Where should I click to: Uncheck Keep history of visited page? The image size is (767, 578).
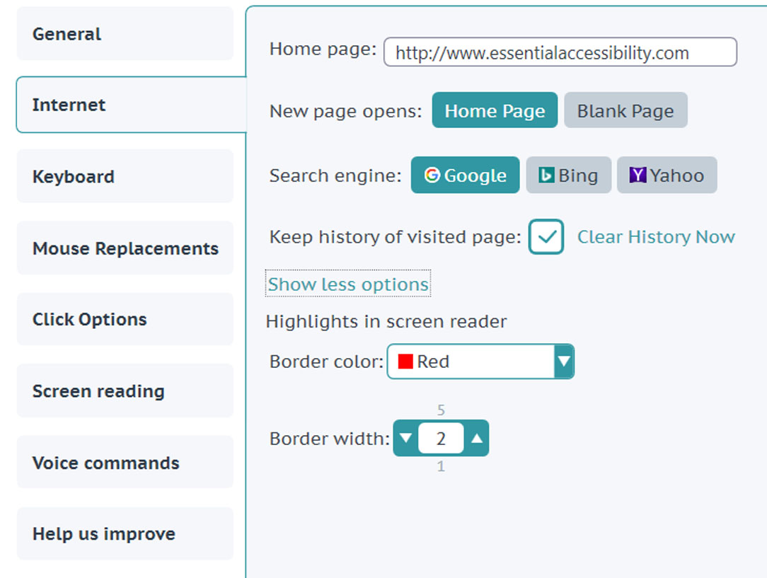(x=546, y=237)
